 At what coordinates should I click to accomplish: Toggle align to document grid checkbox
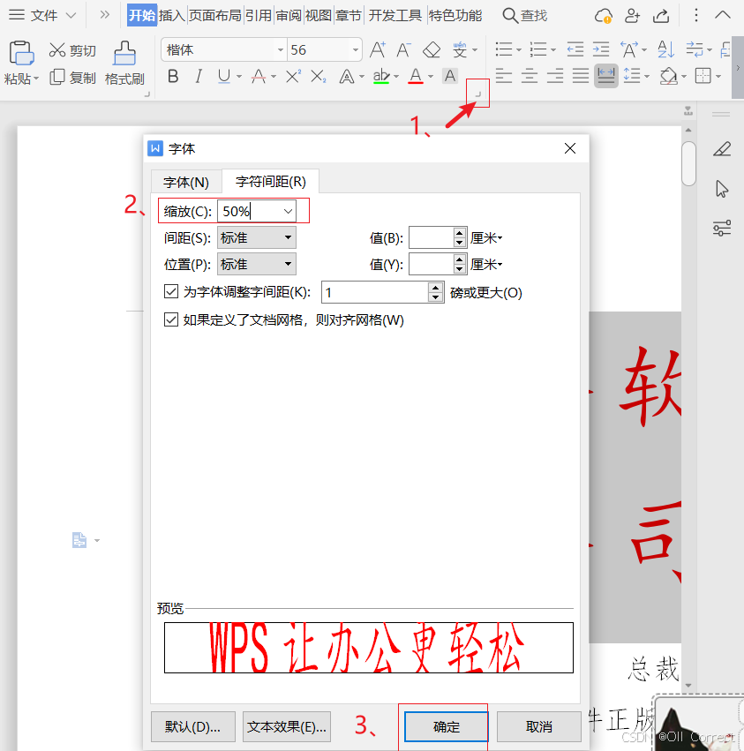(x=171, y=319)
